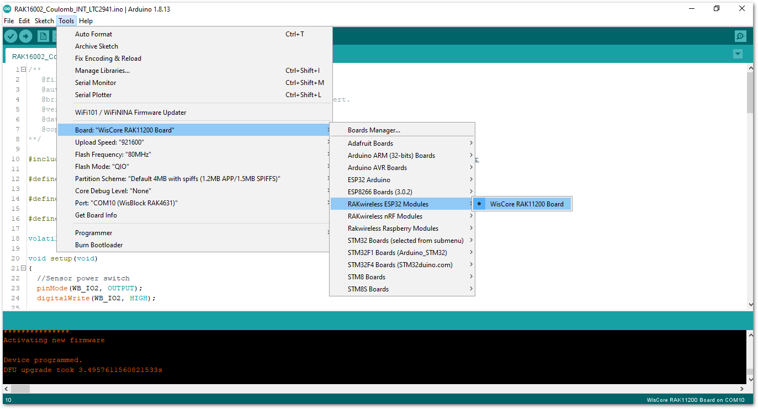
Task: Click the New sketch toolbar icon
Action: (43, 36)
